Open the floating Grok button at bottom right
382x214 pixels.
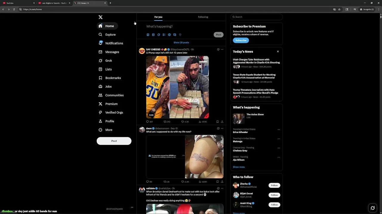[373, 208]
